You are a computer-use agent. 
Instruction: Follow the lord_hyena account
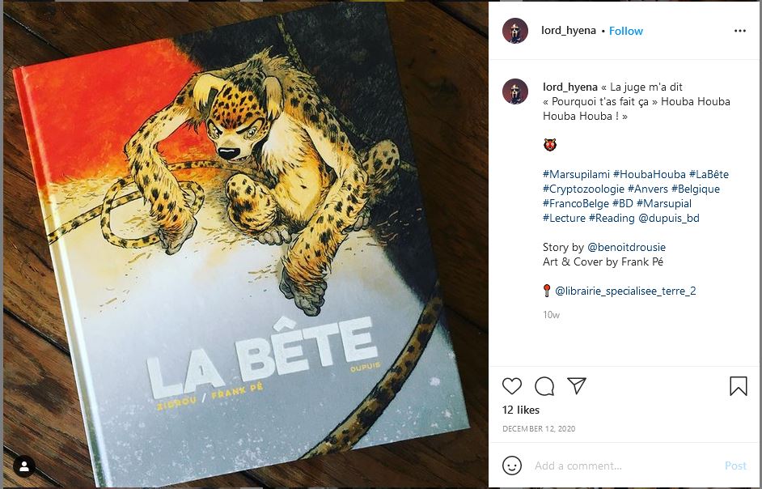pos(626,31)
